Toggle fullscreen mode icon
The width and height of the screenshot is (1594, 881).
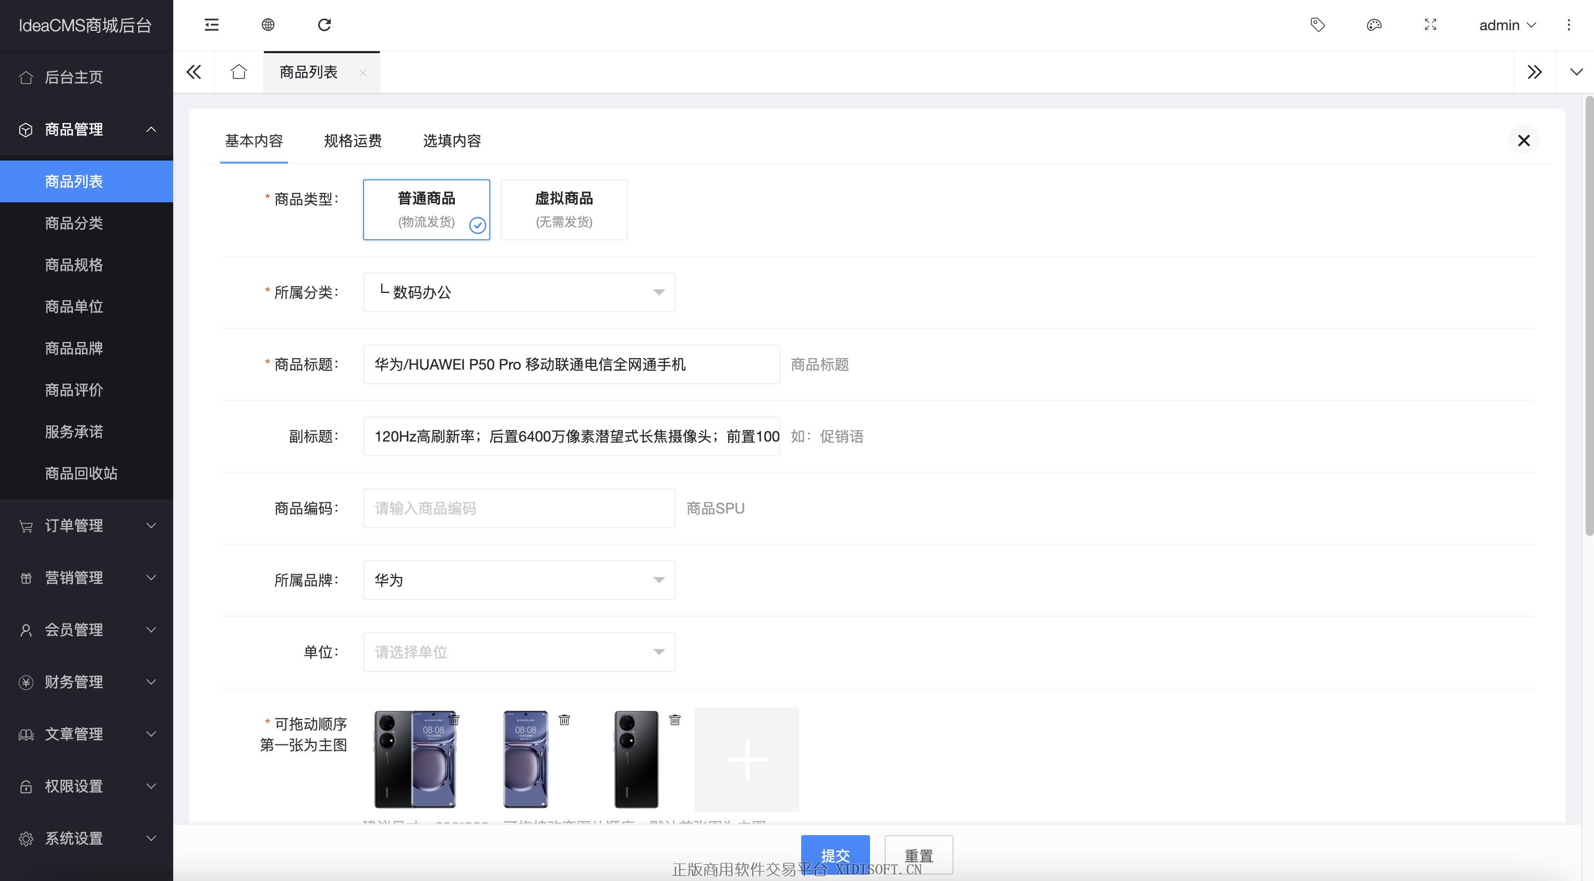coord(1430,25)
